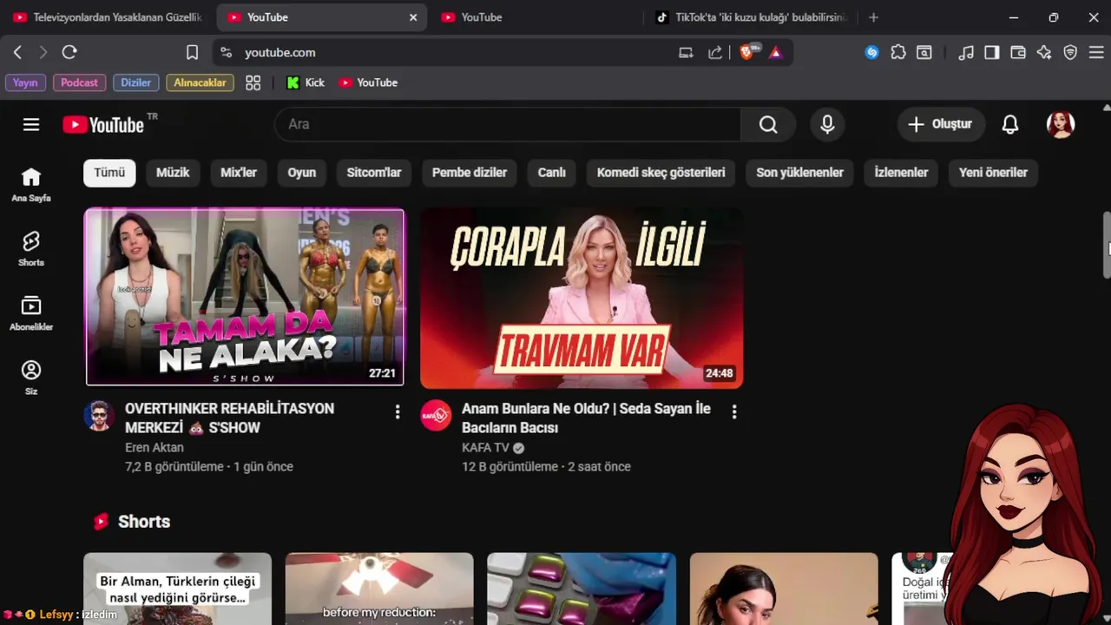Open Shorts from the sidebar
Image resolution: width=1111 pixels, height=625 pixels.
31,249
